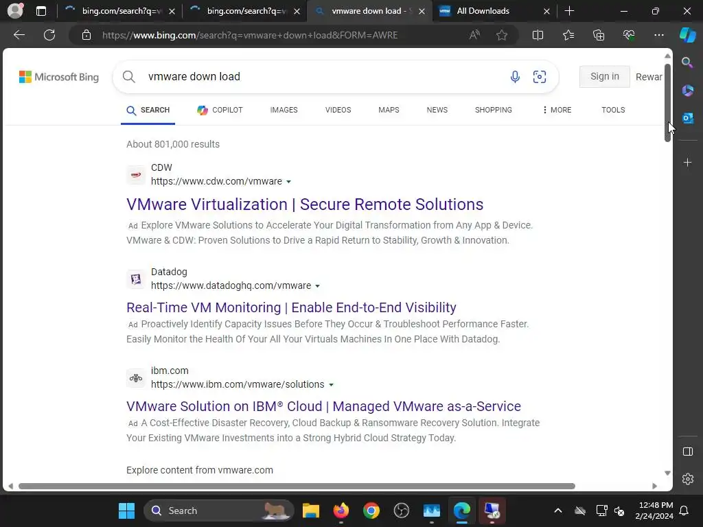Launch Firefox from the taskbar
This screenshot has height=527, width=703.
tap(341, 511)
